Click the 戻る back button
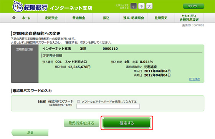The height and width of the screenshot is (139, 215). 30,132
